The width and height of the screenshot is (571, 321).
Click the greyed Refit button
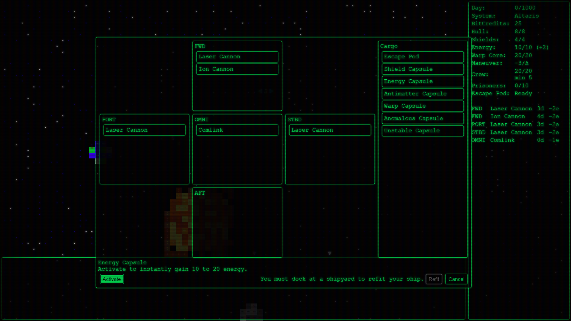[x=434, y=279]
